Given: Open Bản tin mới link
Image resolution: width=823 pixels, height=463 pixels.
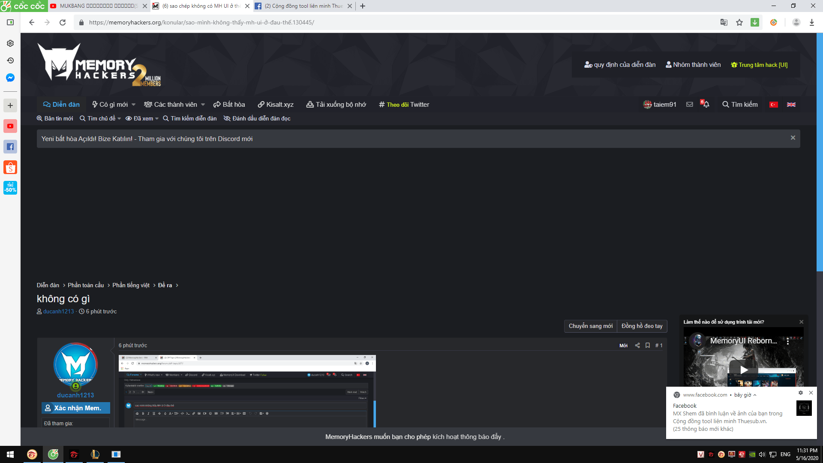Looking at the screenshot, I should [x=55, y=119].
